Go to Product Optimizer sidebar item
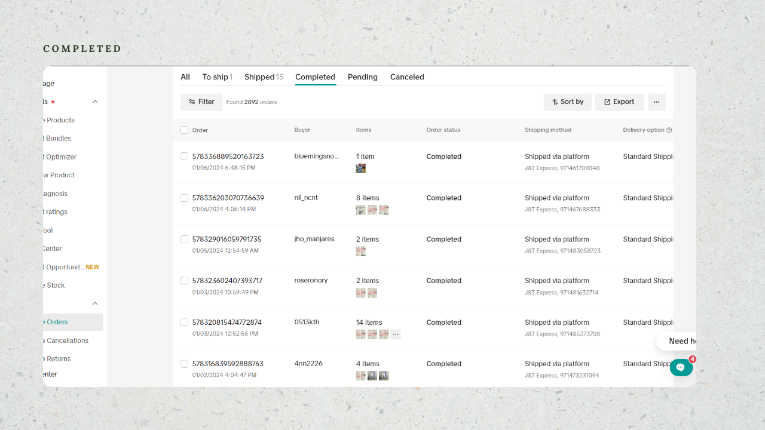 click(60, 157)
